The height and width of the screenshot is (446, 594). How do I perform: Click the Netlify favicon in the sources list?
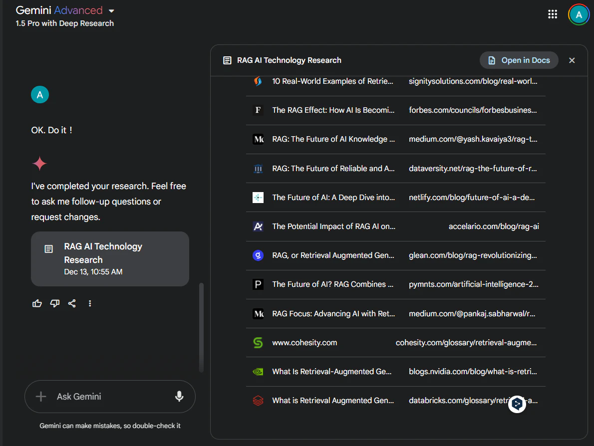point(258,197)
